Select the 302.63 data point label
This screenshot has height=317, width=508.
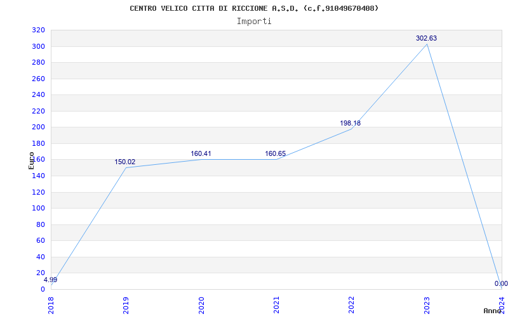point(426,38)
